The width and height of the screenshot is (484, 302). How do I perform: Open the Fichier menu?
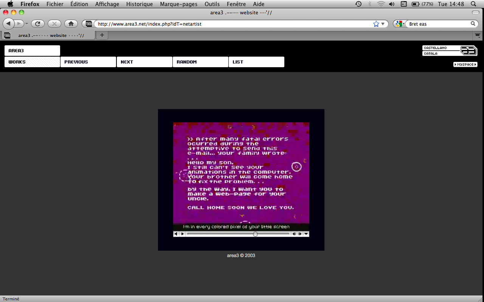[x=55, y=4]
